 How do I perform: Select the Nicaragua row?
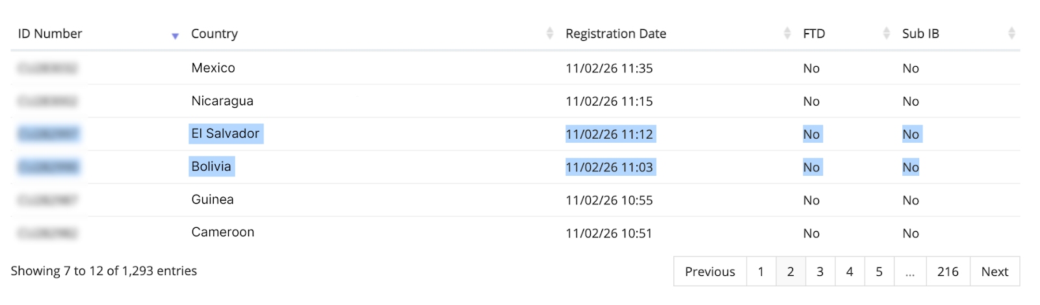(515, 101)
